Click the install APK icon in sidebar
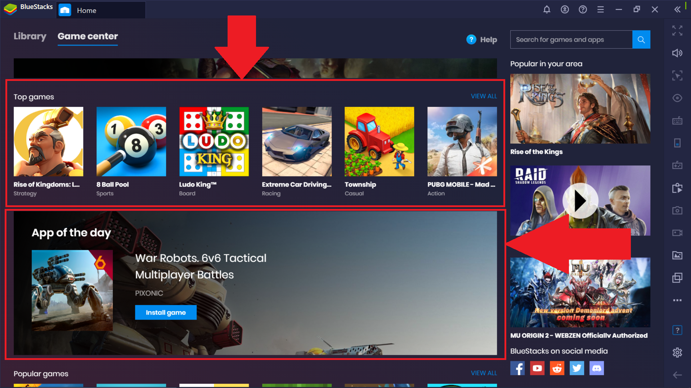The image size is (691, 388). 677,188
